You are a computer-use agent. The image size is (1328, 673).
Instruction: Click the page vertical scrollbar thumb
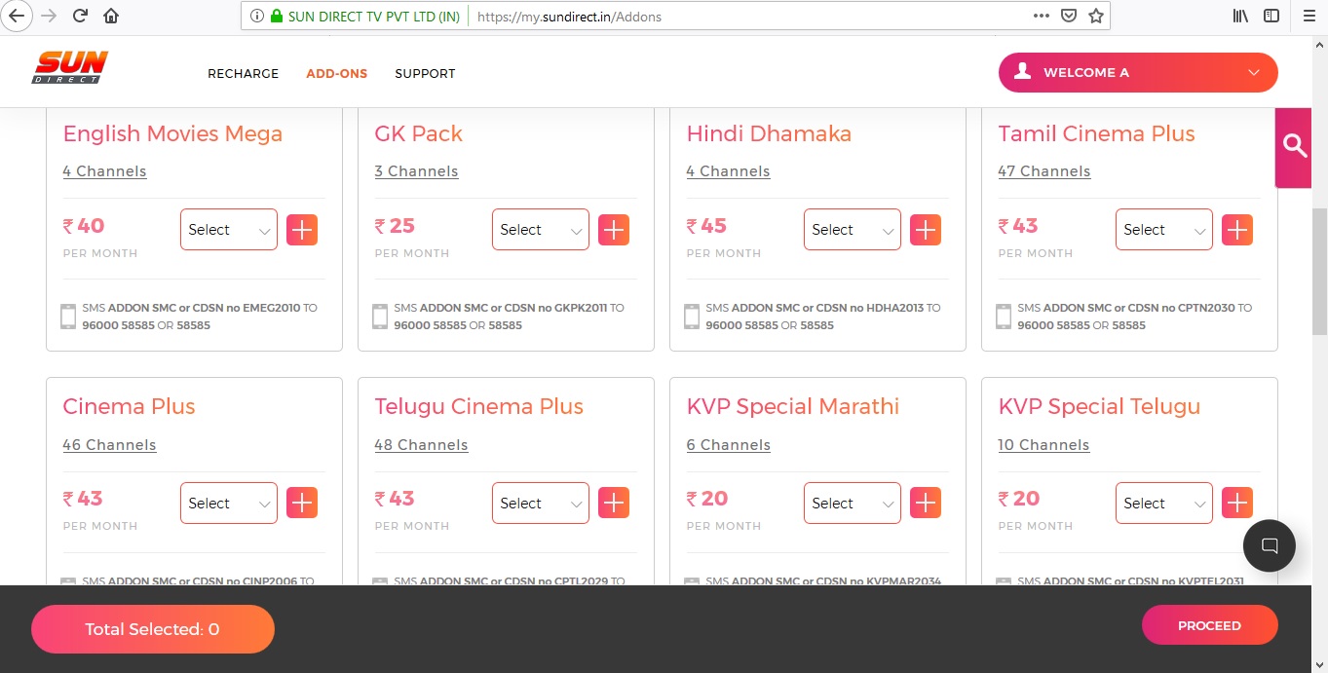pyautogui.click(x=1319, y=273)
